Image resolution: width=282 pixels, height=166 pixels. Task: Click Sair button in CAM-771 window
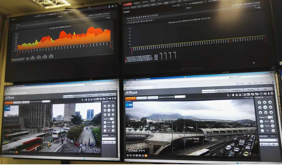pos(265,89)
